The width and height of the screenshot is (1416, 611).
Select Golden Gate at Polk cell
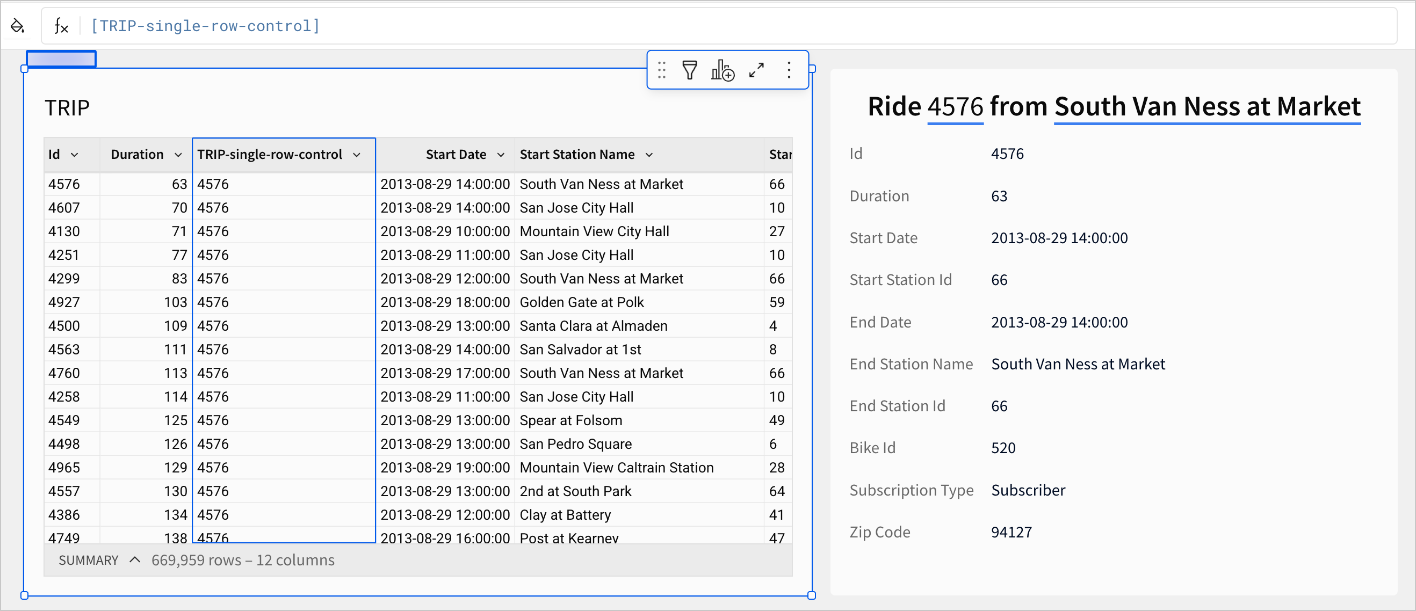tap(582, 302)
